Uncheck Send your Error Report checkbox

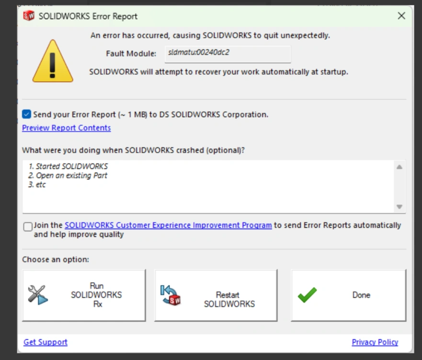tap(27, 114)
